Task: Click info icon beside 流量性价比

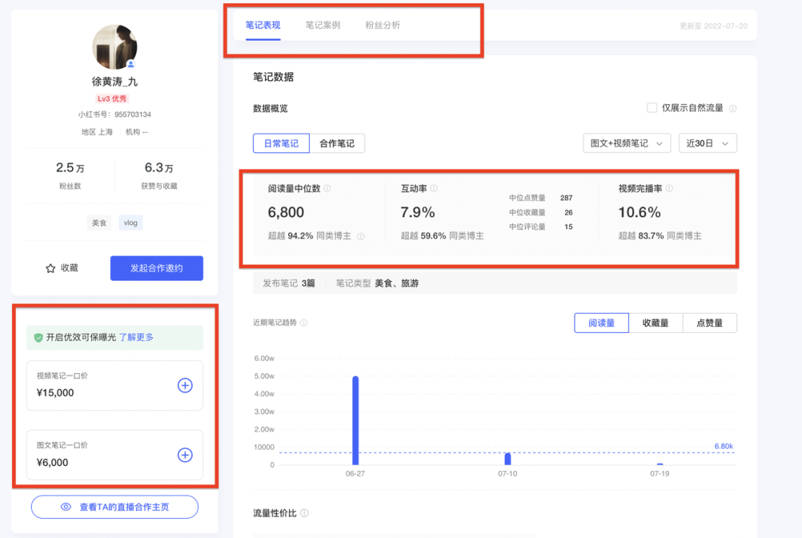Action: click(x=304, y=513)
